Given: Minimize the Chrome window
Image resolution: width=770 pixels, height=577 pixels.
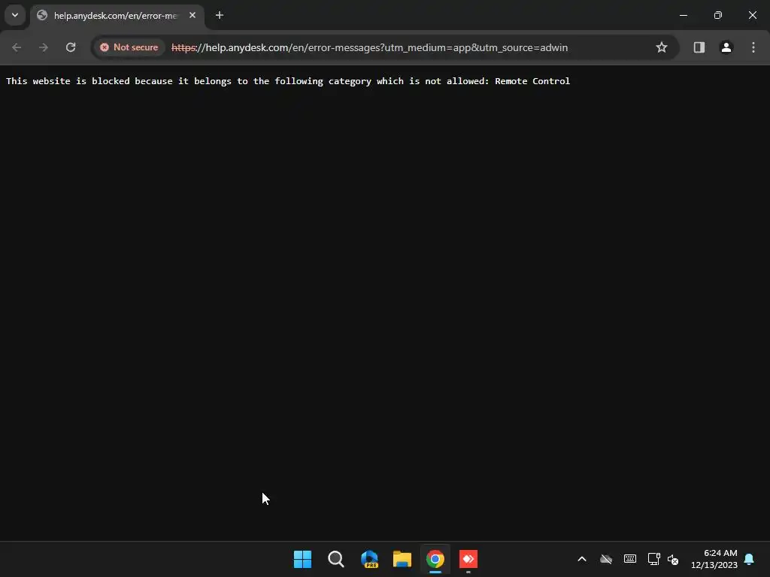Looking at the screenshot, I should click(683, 15).
